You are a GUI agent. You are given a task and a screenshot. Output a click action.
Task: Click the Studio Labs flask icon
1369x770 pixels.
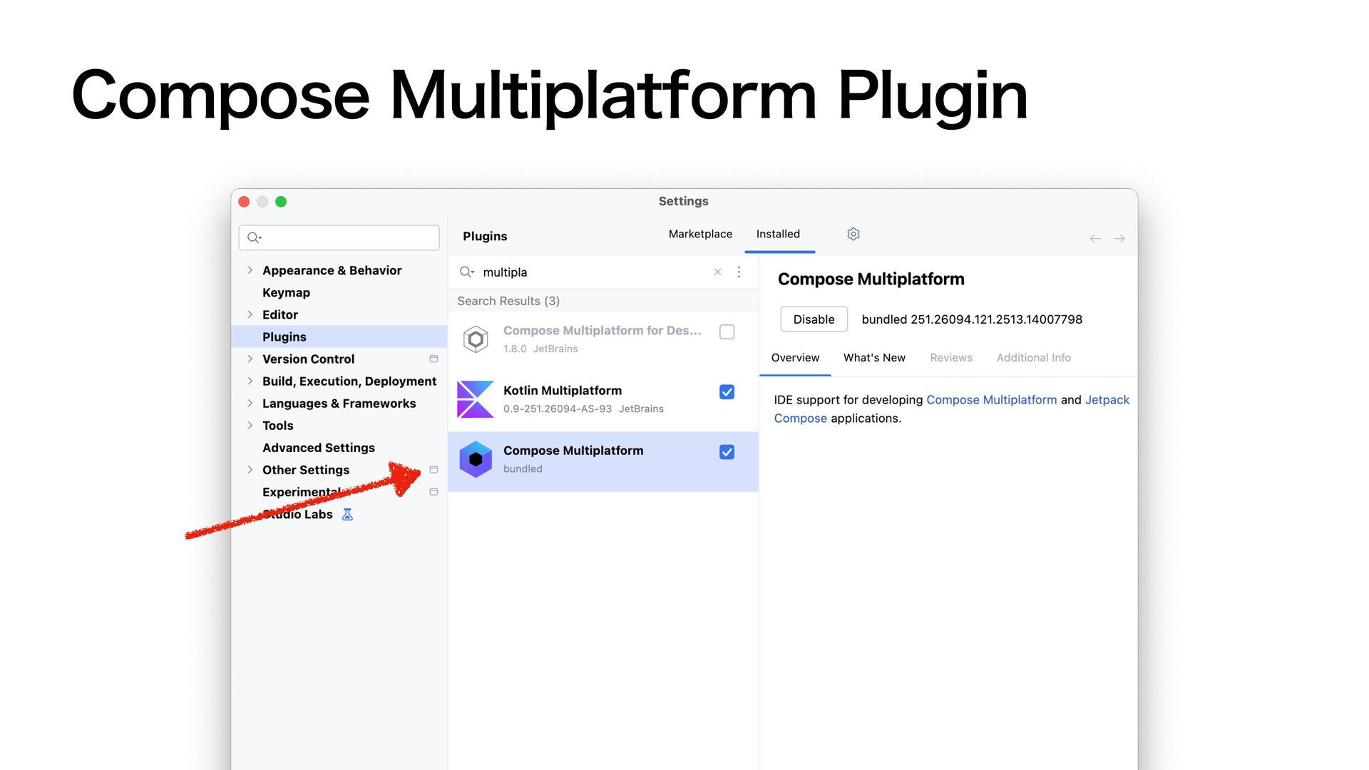[x=347, y=514]
